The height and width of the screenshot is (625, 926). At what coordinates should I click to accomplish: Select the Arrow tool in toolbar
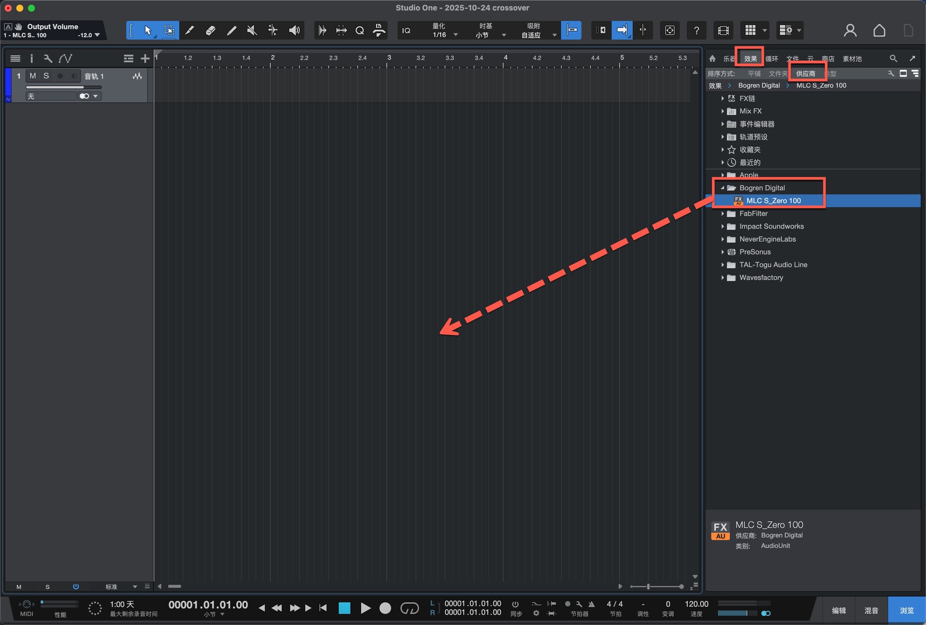pyautogui.click(x=148, y=30)
